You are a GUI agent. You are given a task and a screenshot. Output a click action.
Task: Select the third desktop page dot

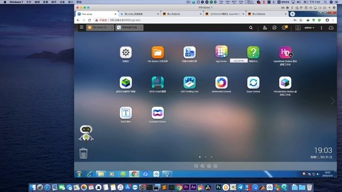coord(212,157)
